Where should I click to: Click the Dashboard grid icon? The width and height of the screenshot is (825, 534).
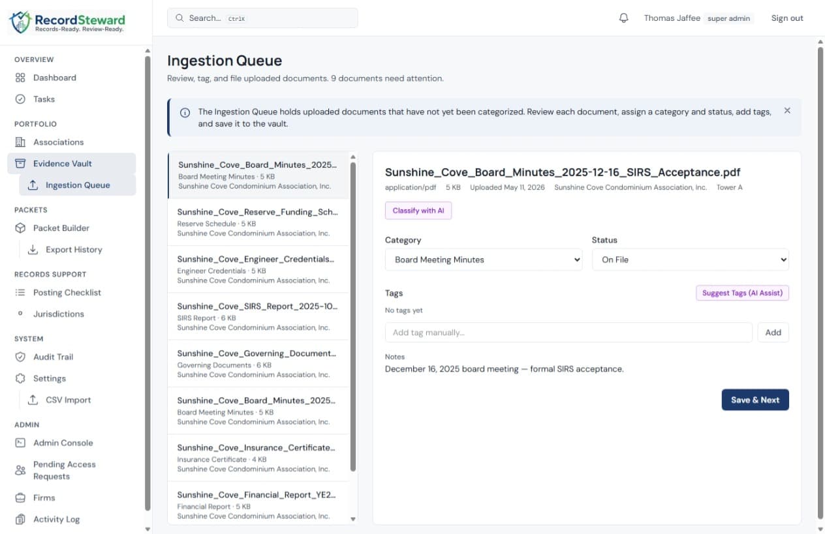click(20, 78)
